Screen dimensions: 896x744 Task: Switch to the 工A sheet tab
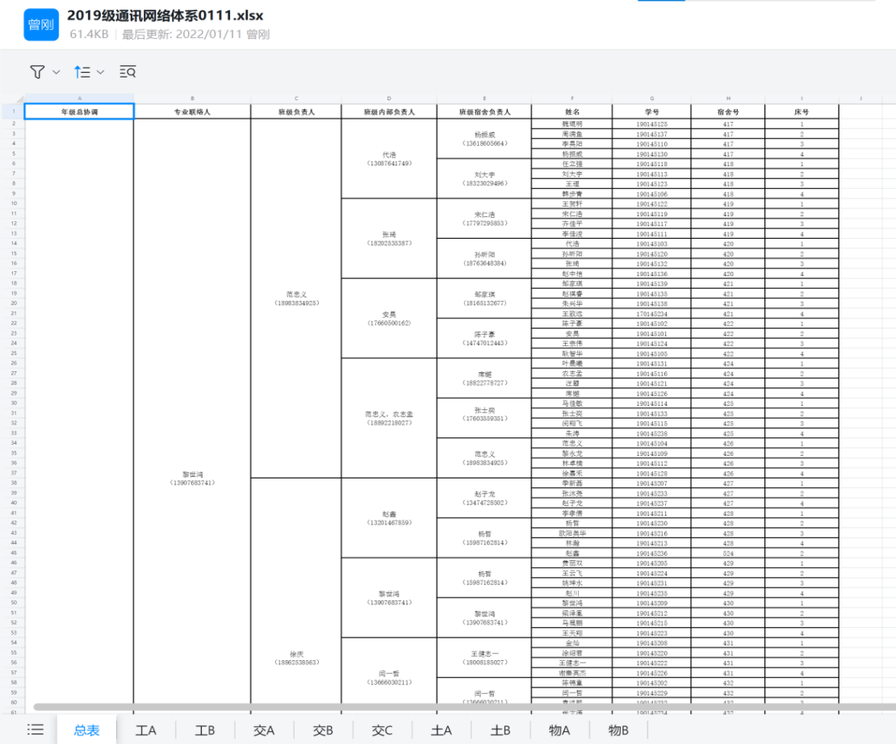point(146,730)
